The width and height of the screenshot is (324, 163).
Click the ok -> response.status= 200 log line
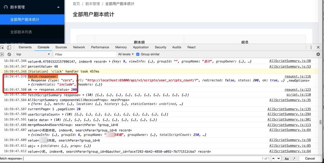pos(52,90)
